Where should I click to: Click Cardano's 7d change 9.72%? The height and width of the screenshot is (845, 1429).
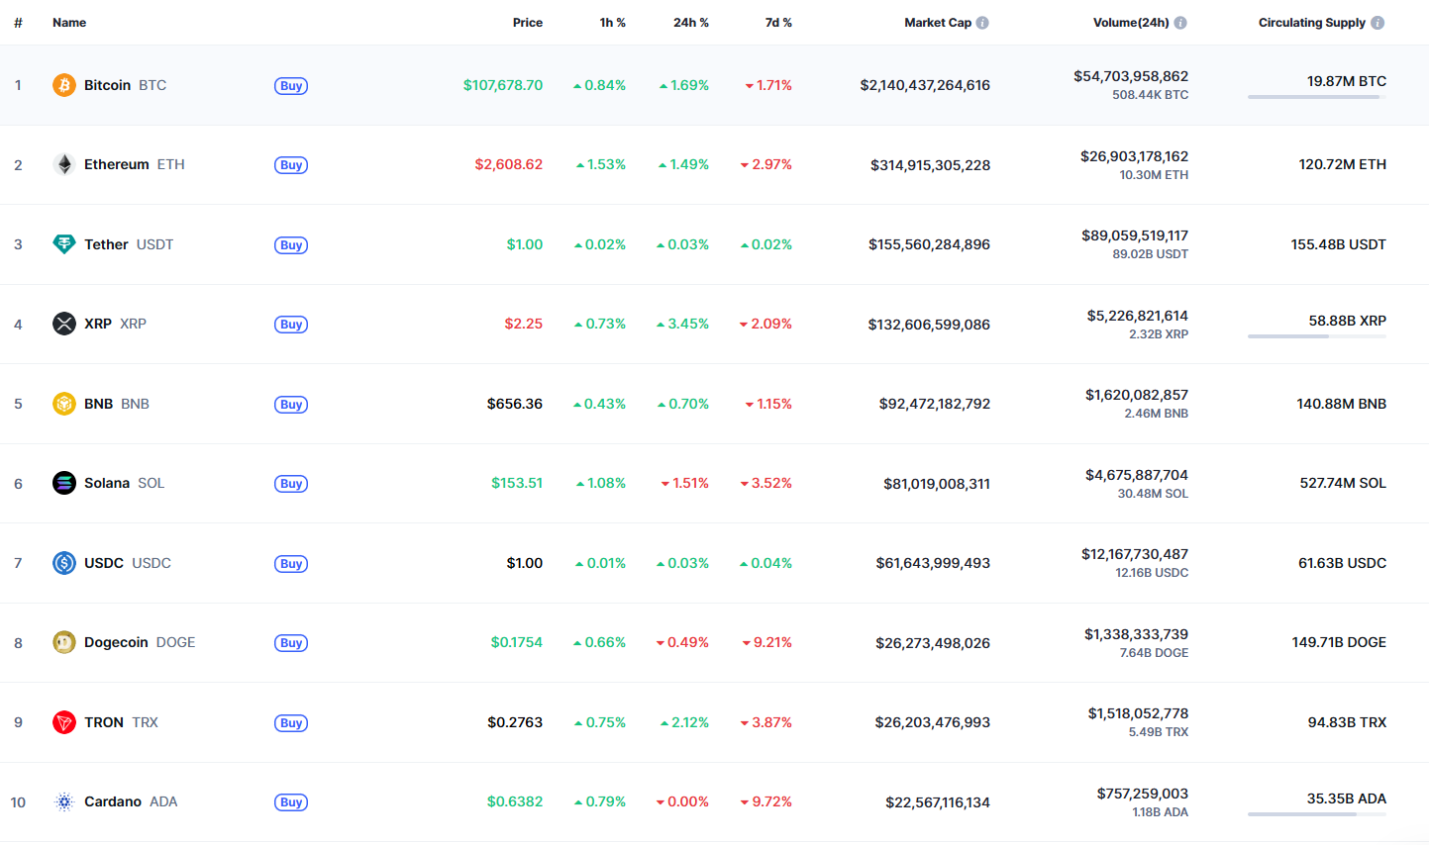pos(766,801)
